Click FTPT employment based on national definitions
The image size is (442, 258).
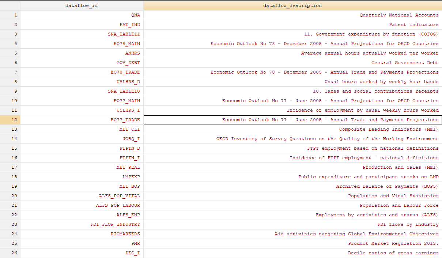(x=292, y=148)
